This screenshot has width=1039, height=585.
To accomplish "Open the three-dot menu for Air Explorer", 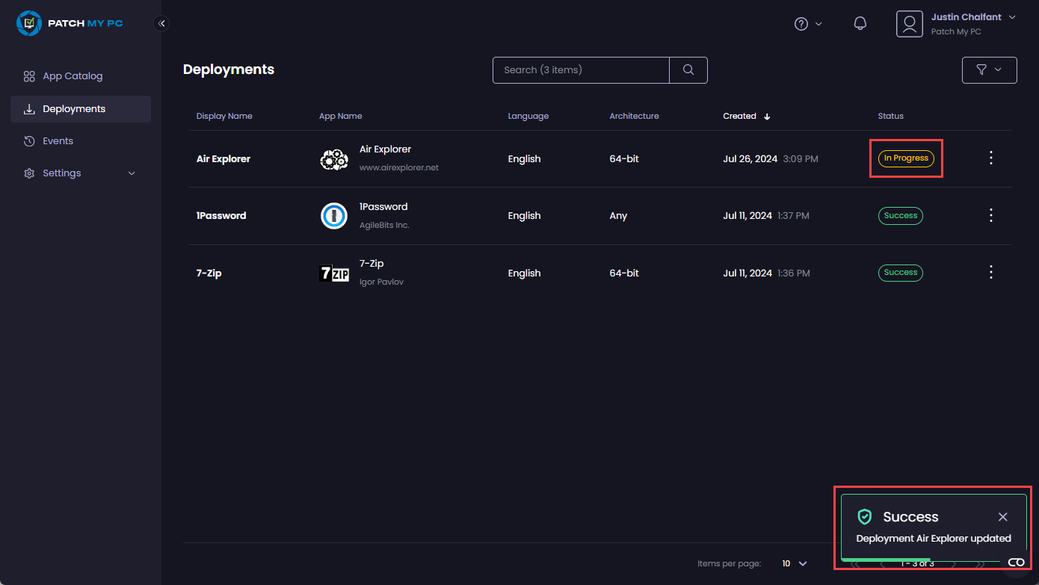I will (x=990, y=158).
